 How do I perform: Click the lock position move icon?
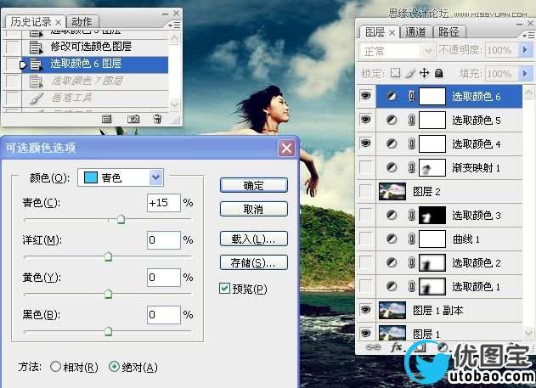coord(424,73)
